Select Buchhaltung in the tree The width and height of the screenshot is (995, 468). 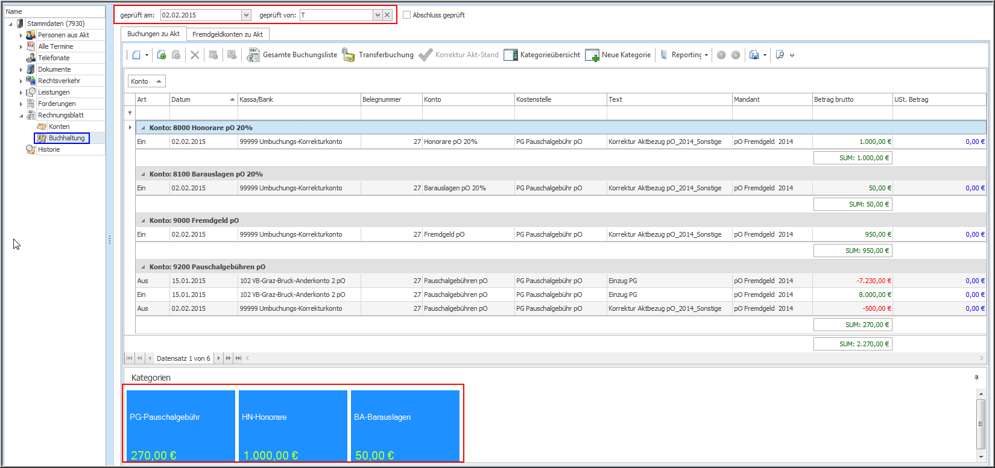67,138
